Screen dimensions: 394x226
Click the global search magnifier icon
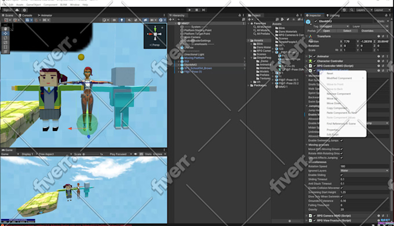pyautogui.click(x=352, y=10)
